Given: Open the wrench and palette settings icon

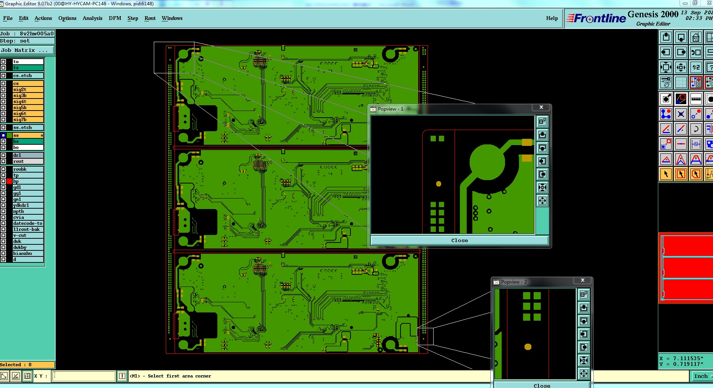Looking at the screenshot, I should click(666, 82).
